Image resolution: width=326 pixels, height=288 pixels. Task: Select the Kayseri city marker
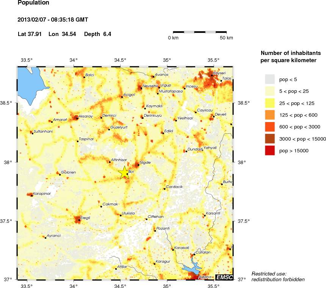(212, 75)
